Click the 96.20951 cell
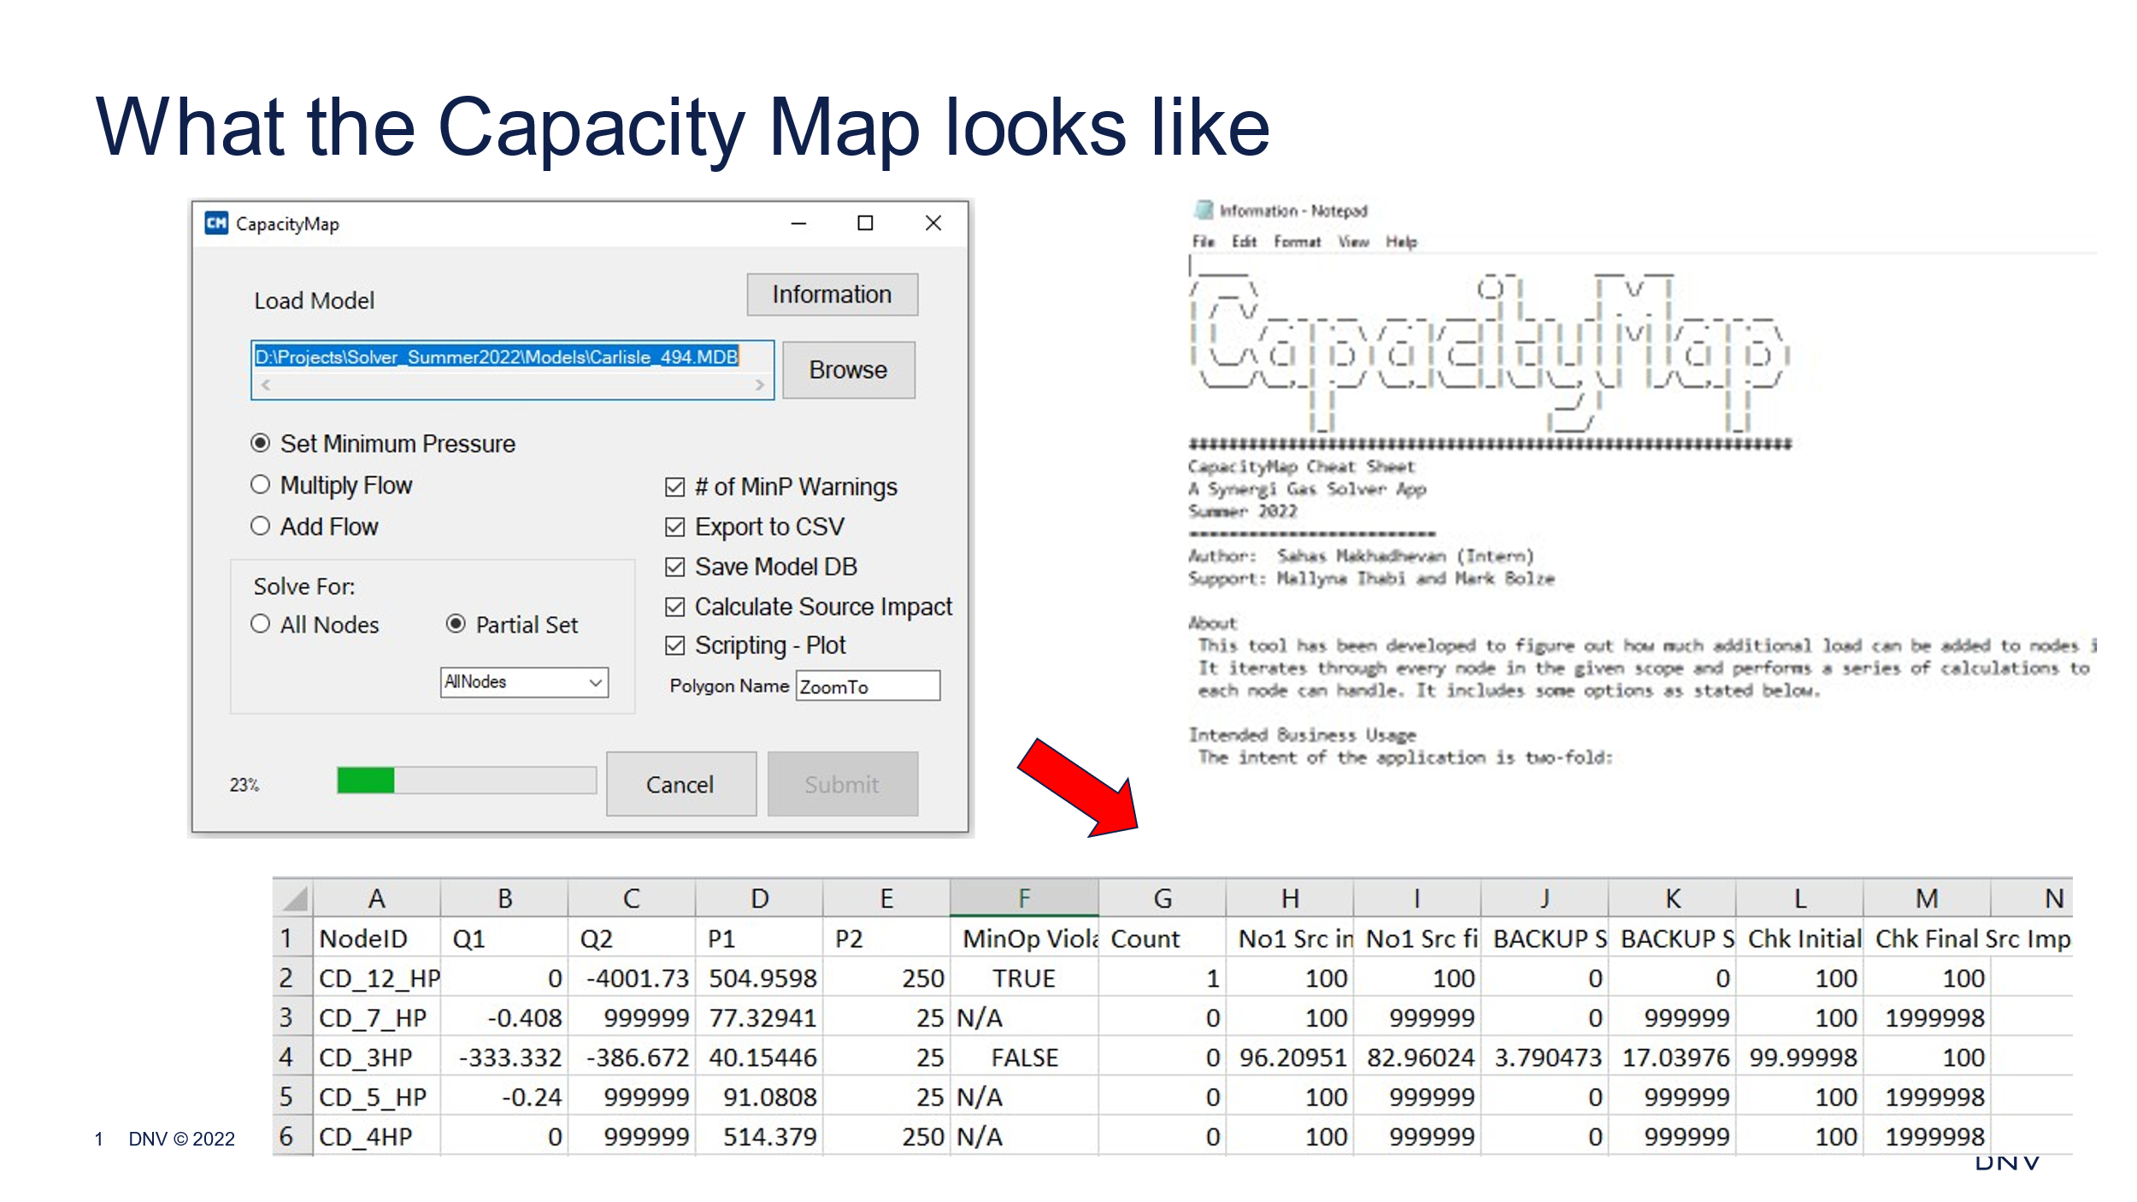The width and height of the screenshot is (2137, 1202). [1290, 1058]
